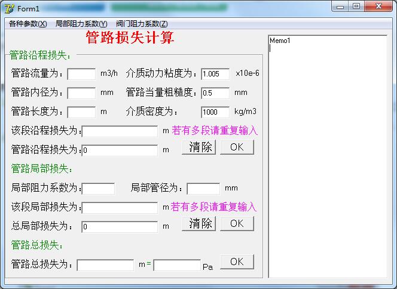Image resolution: width=397 pixels, height=289 pixels.
Task: Click 清除 button in 管路局部损失 section
Action: point(198,224)
